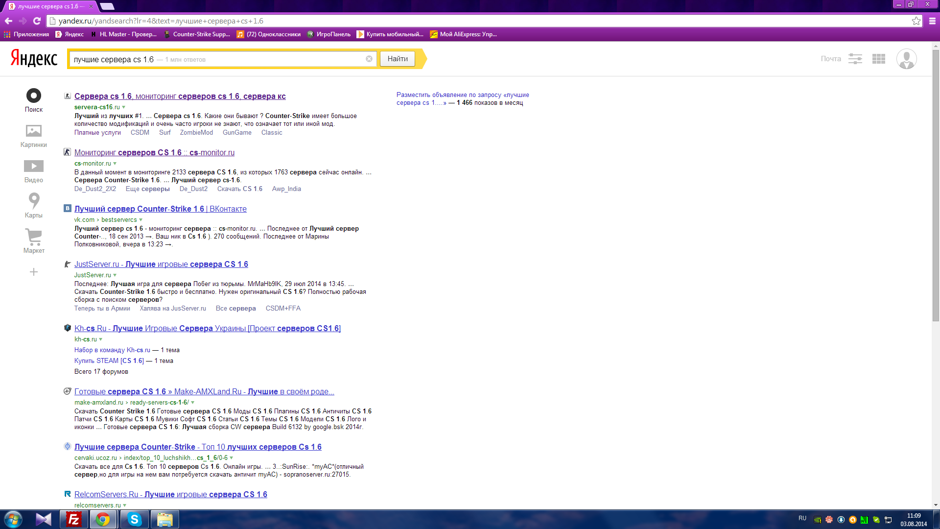Expand the vk.com bestservercs dropdown arrow

141,220
